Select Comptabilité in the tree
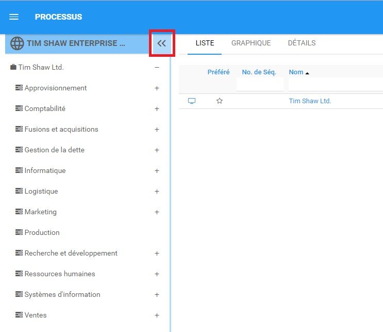The image size is (383, 332). click(45, 108)
